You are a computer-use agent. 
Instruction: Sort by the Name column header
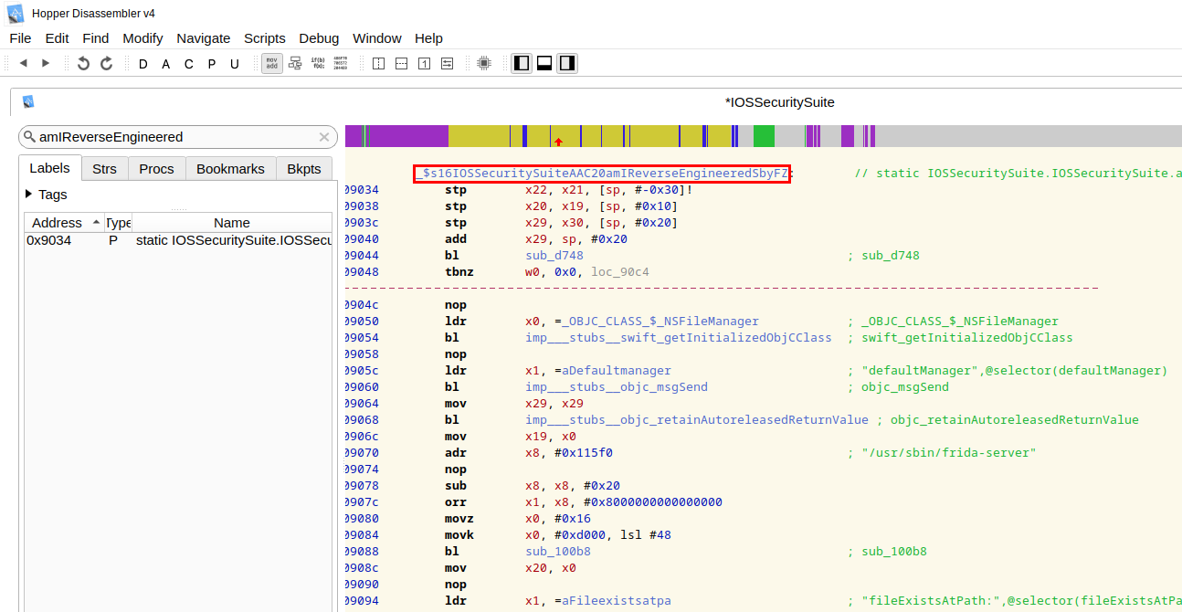point(232,223)
